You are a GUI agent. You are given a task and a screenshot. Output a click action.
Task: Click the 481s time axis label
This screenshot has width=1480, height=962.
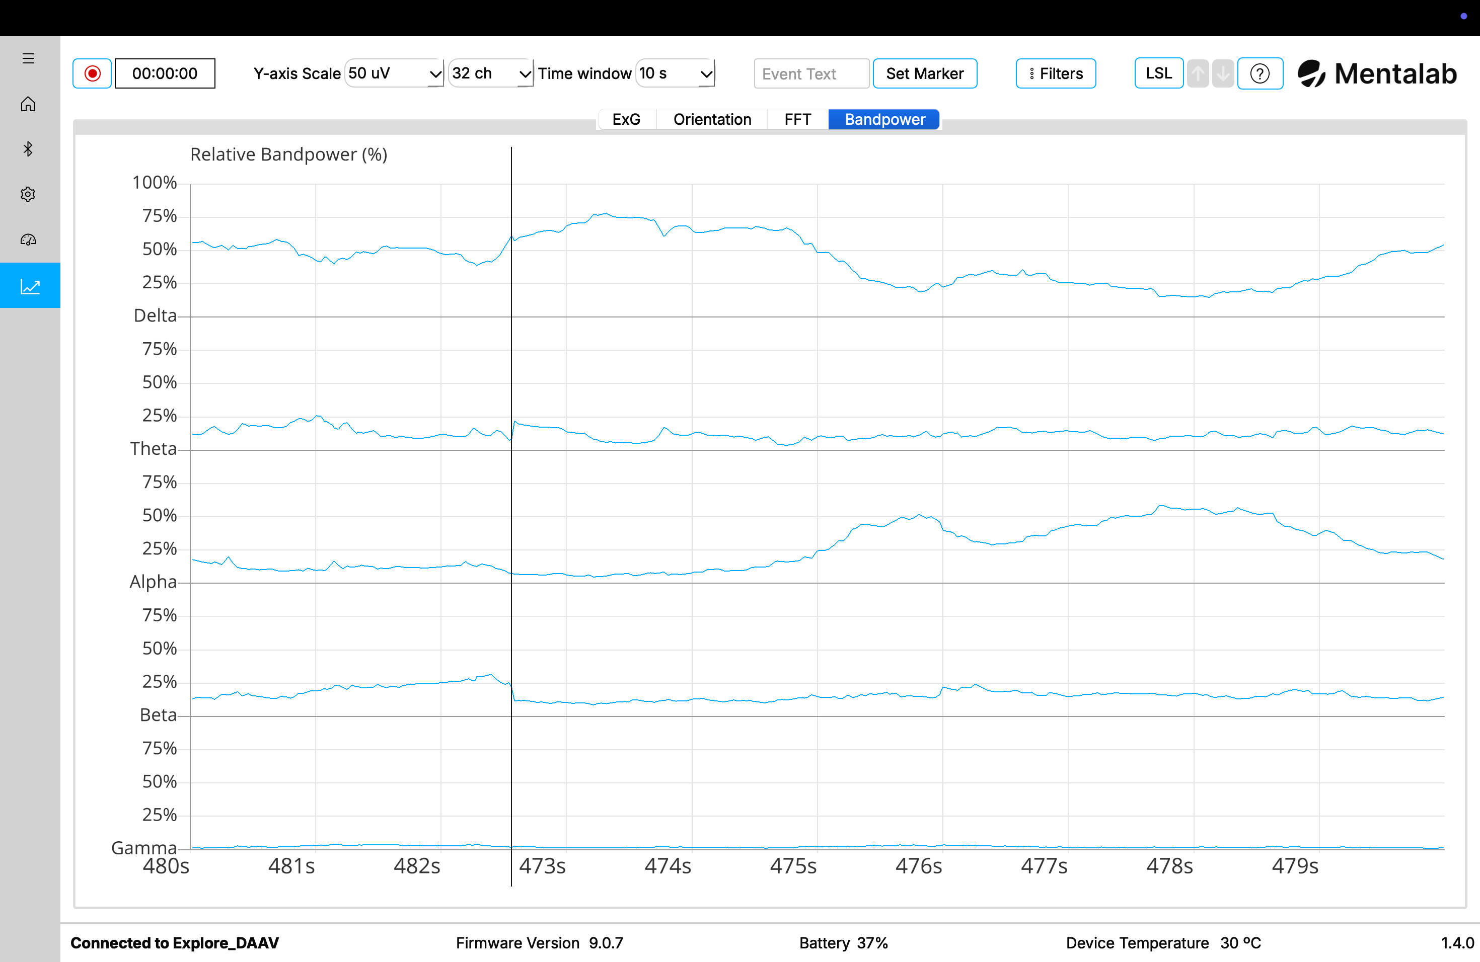pyautogui.click(x=291, y=866)
